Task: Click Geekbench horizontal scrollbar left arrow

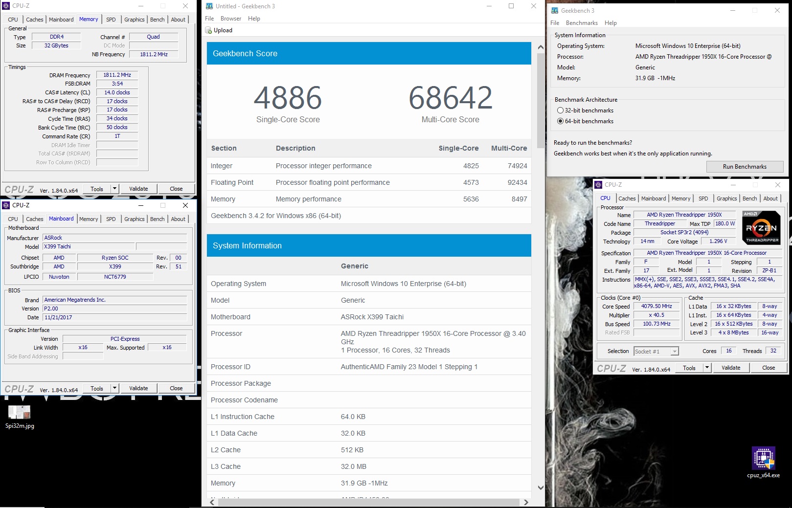Action: 212,502
